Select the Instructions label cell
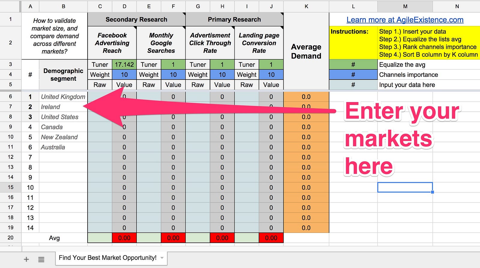Screen dimensions: 480x268 click(x=353, y=43)
